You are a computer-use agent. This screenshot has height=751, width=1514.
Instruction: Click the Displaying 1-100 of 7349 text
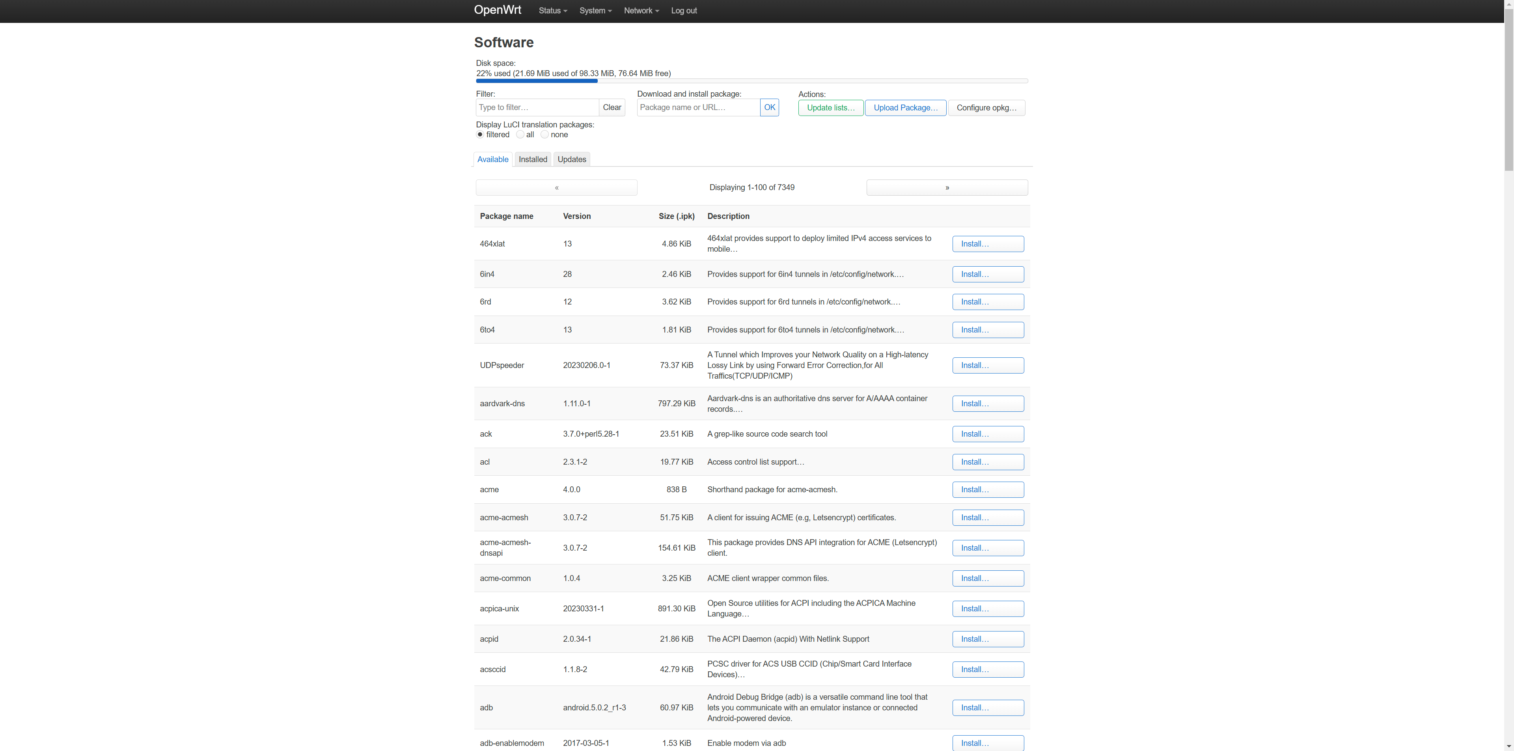click(752, 188)
